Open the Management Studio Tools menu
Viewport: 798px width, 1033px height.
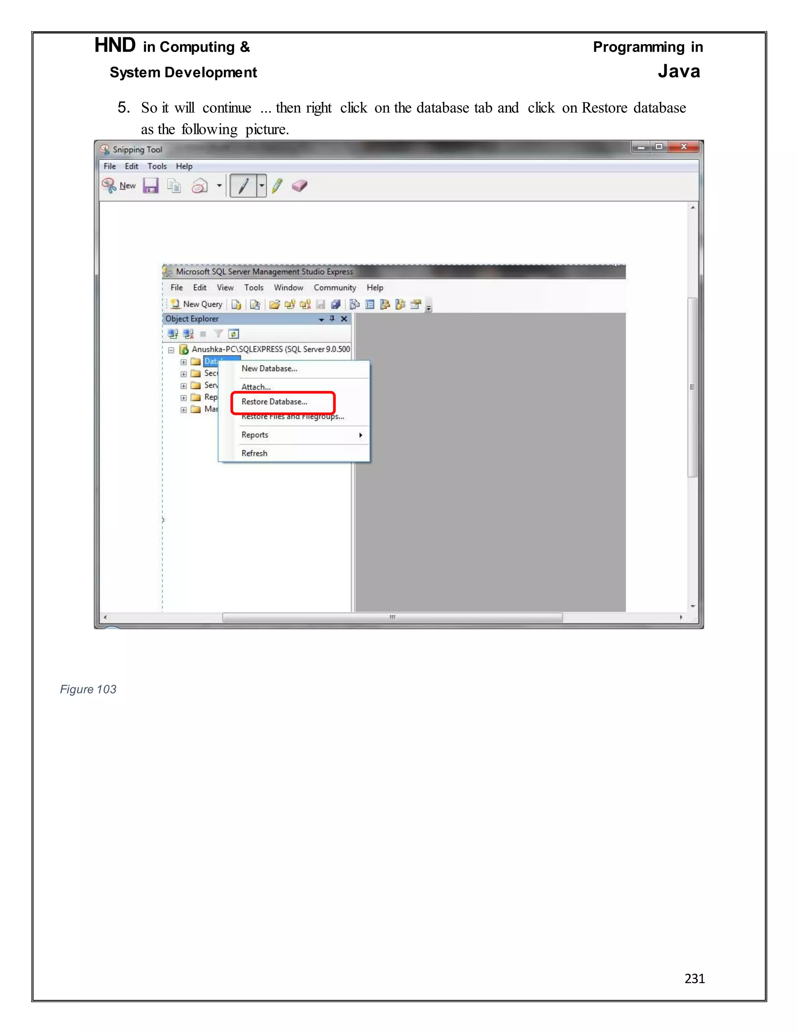coord(254,288)
